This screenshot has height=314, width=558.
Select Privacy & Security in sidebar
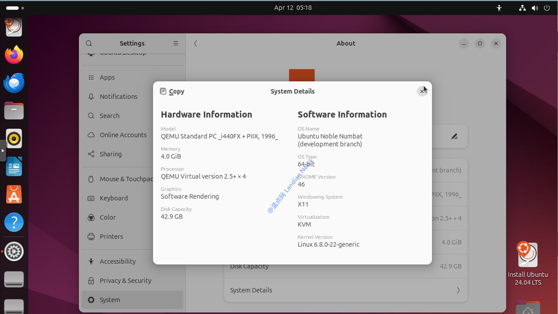pos(125,280)
